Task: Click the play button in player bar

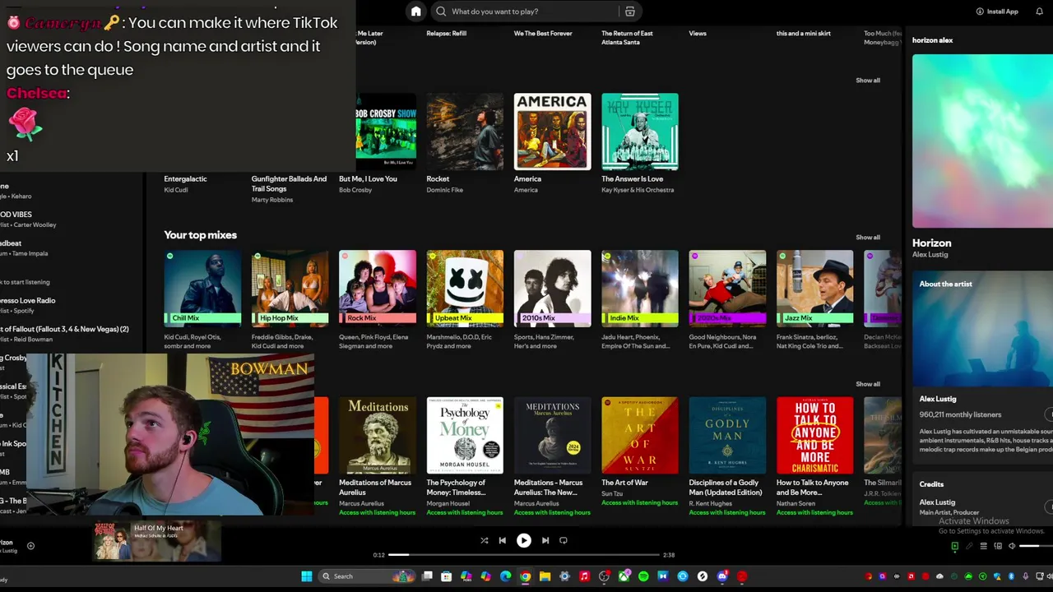Action: click(x=524, y=540)
